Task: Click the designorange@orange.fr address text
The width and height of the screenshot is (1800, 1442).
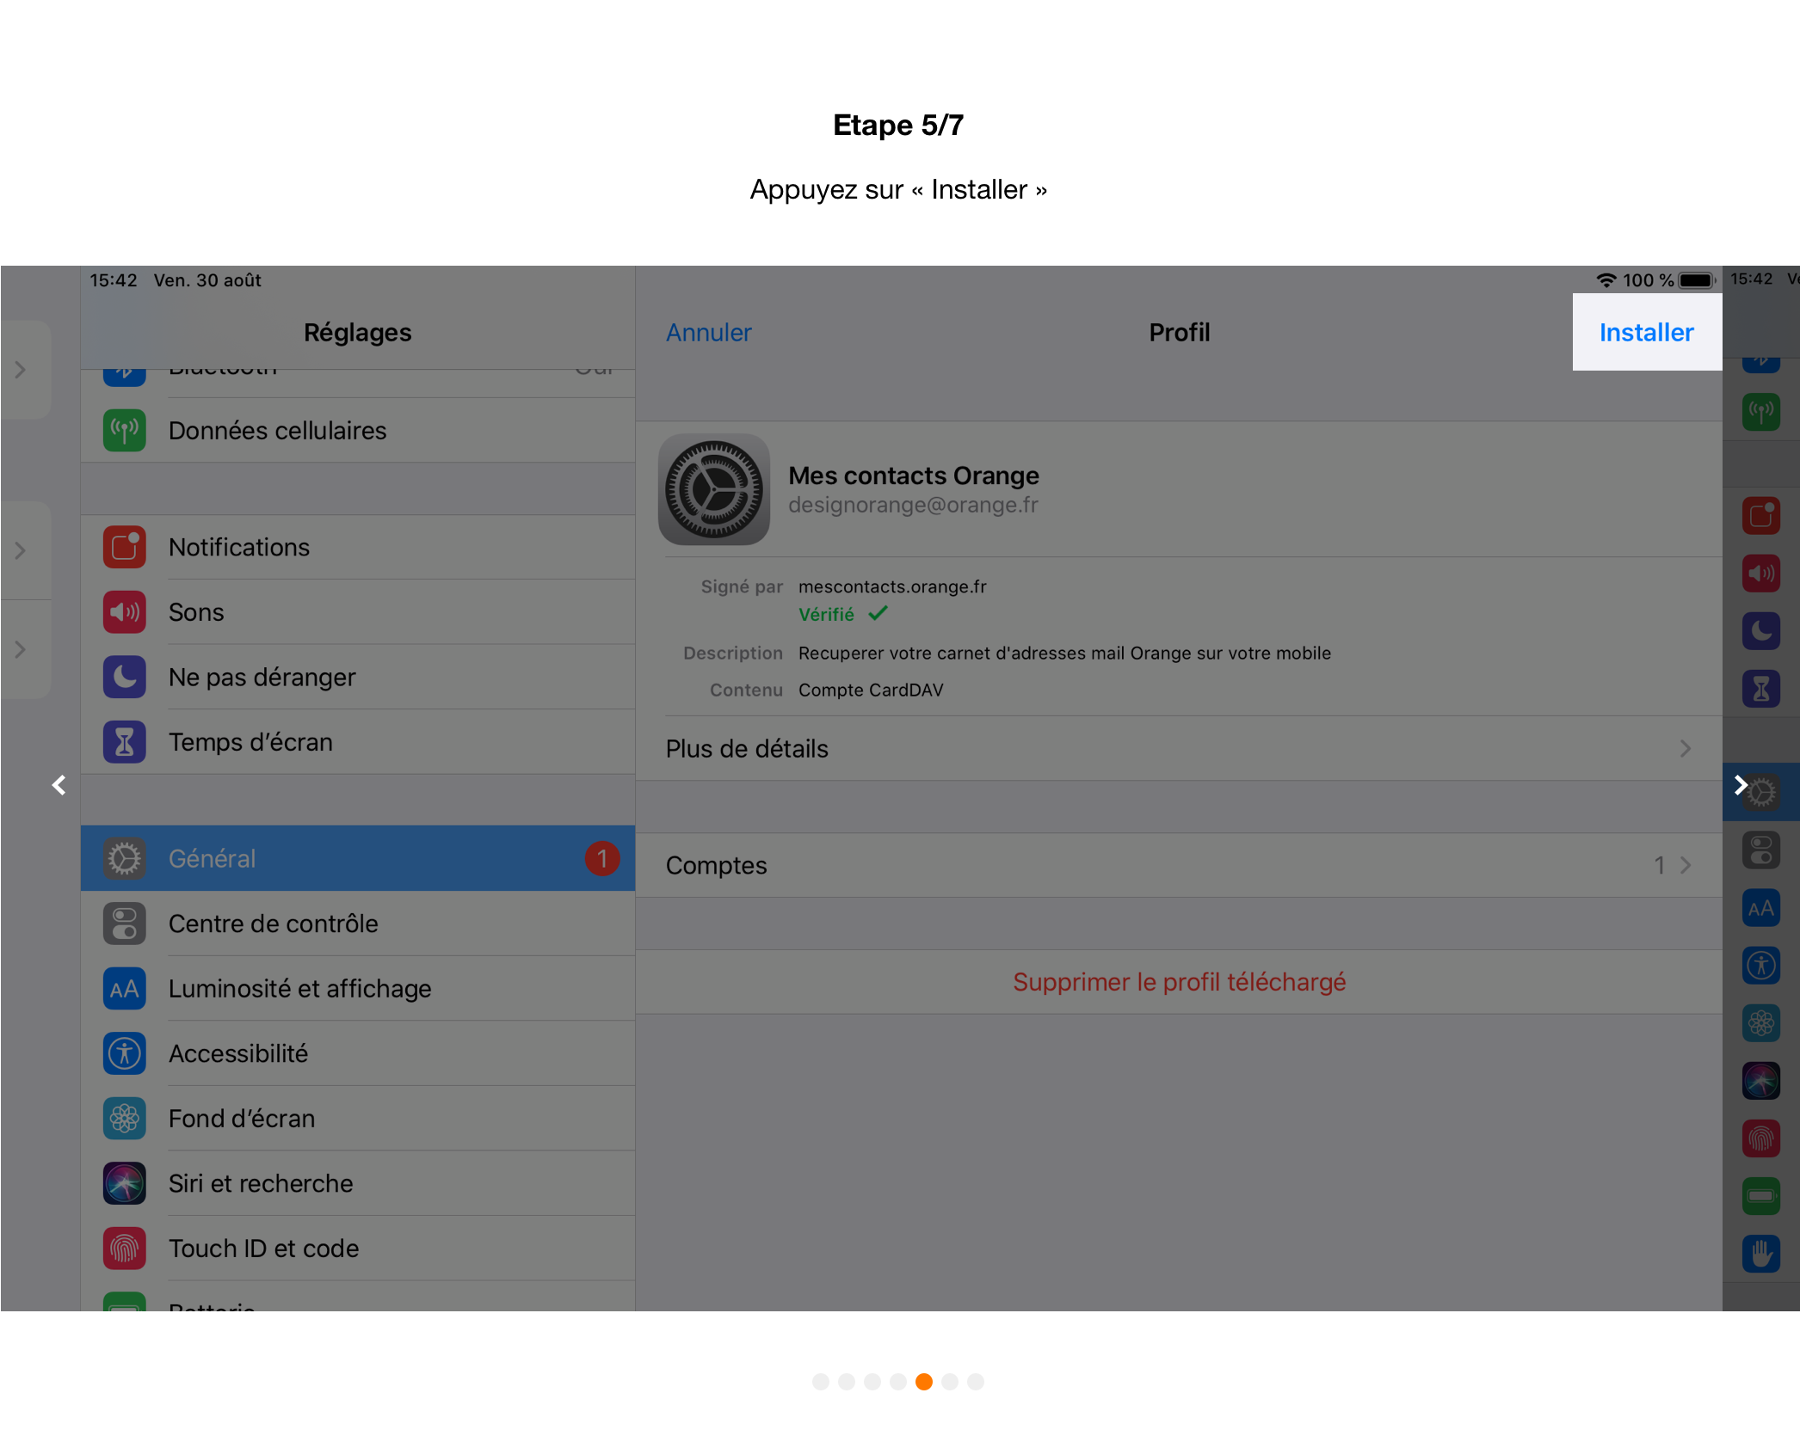Action: coord(913,505)
